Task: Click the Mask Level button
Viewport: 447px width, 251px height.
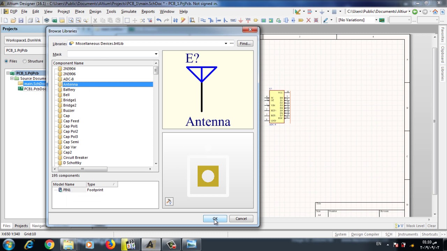Action: [415, 226]
